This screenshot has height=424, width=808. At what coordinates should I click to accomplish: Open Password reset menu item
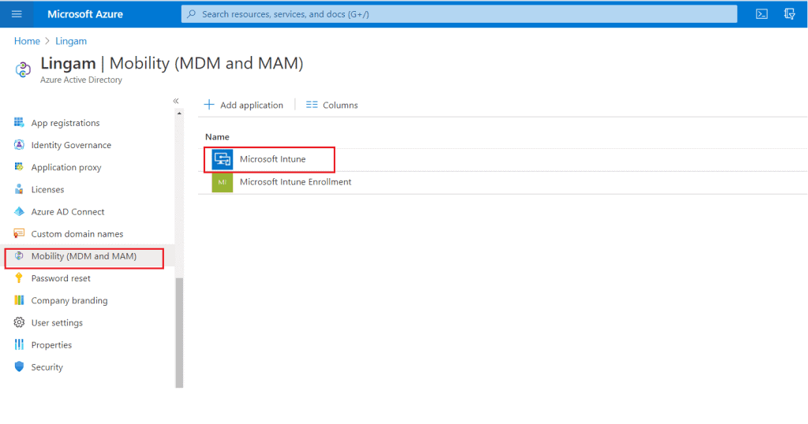point(61,278)
